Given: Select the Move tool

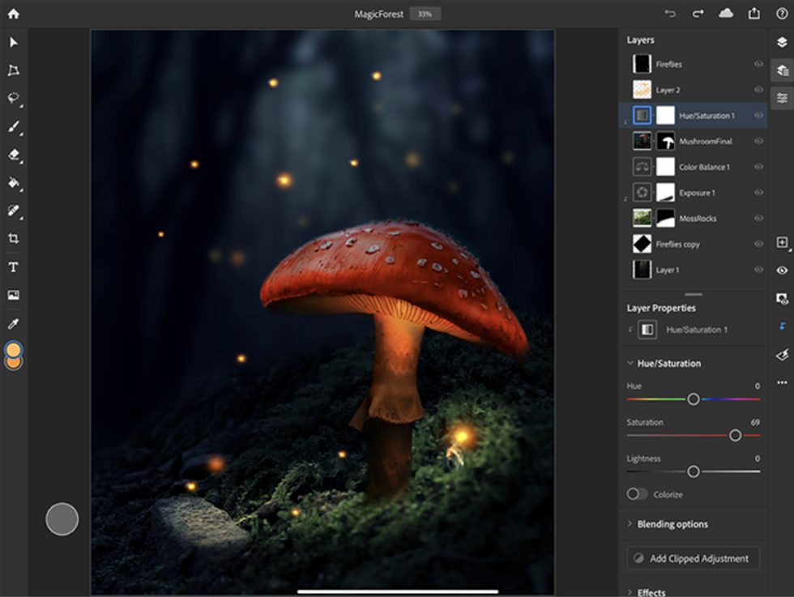Looking at the screenshot, I should [x=13, y=42].
